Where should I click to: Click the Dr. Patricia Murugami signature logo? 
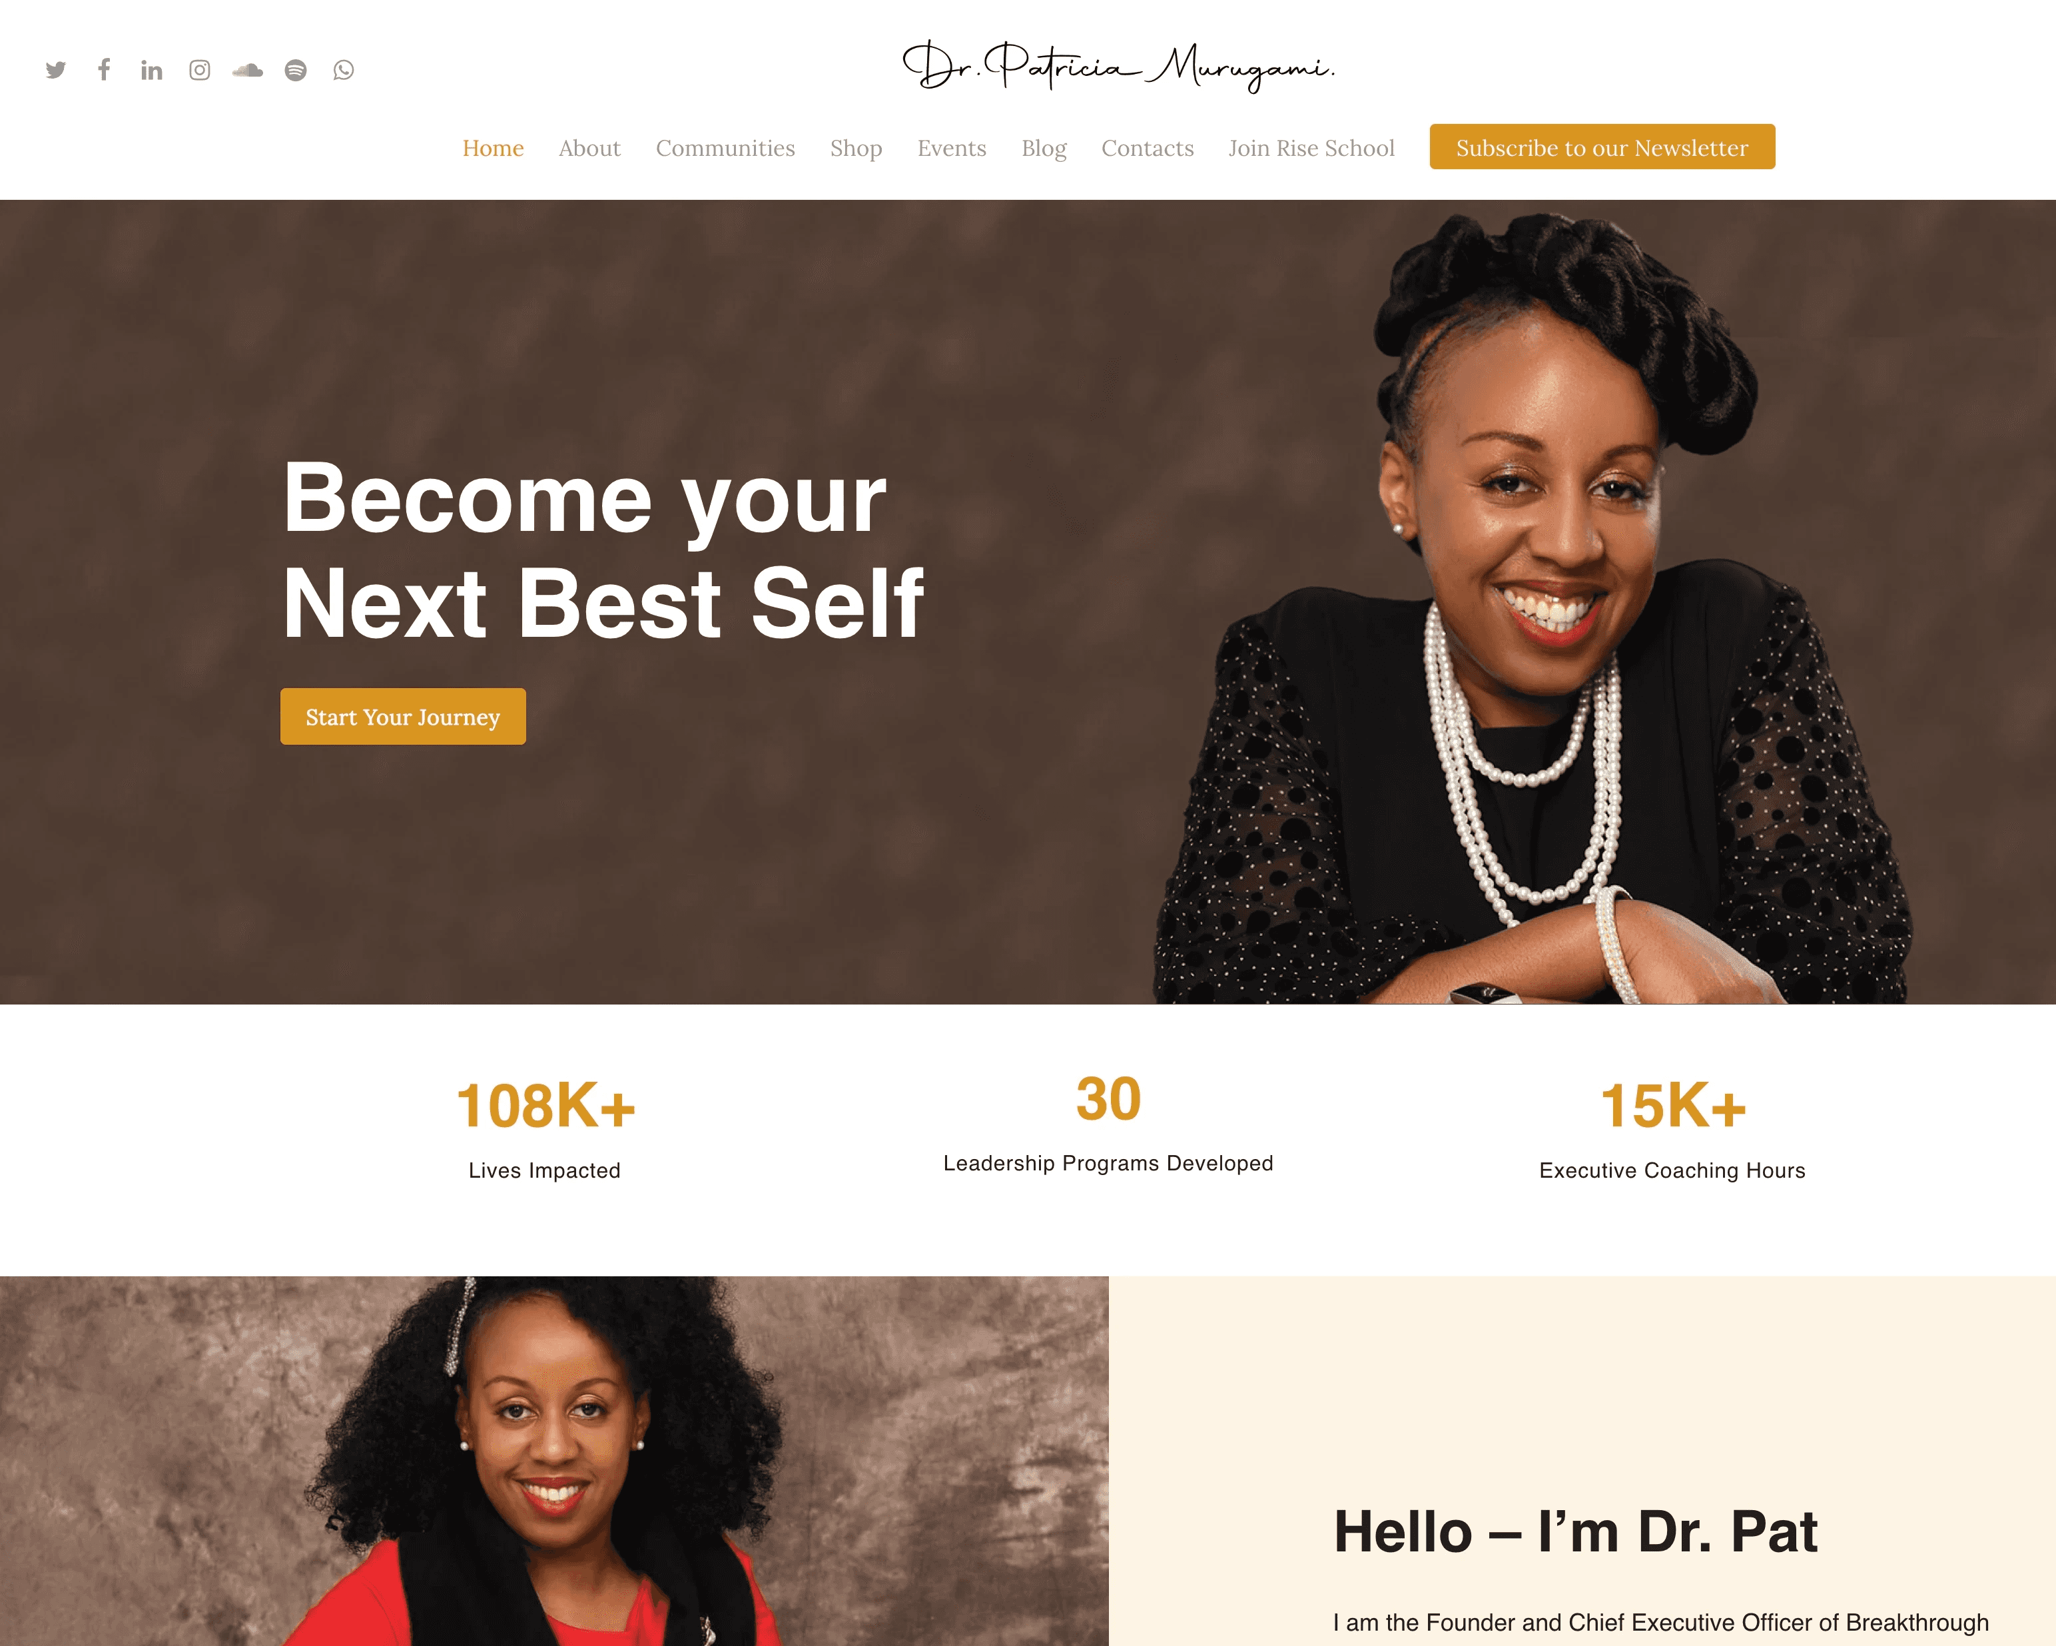point(1118,67)
